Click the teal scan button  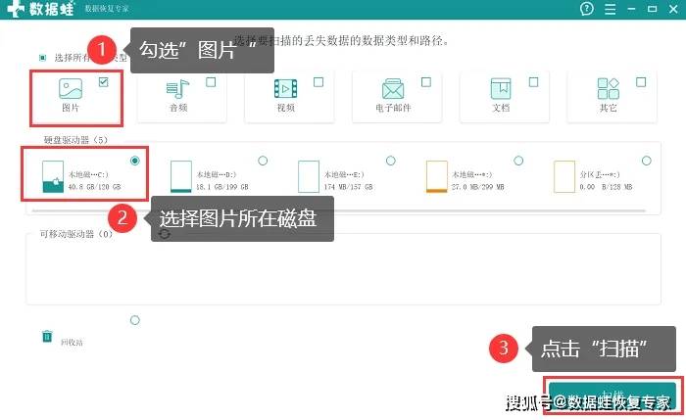coord(612,396)
